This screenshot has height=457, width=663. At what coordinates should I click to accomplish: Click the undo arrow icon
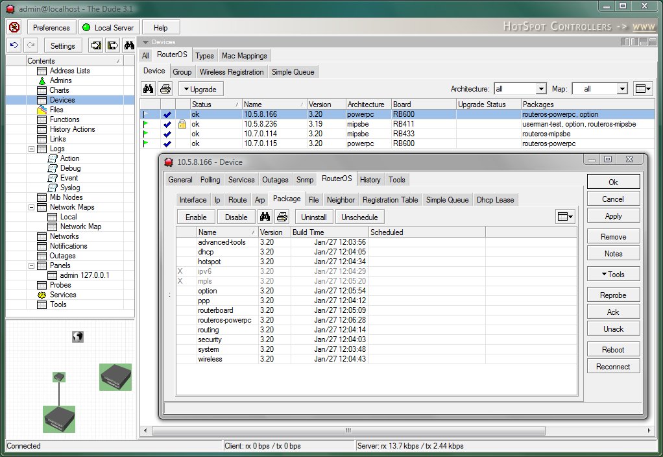click(x=14, y=45)
